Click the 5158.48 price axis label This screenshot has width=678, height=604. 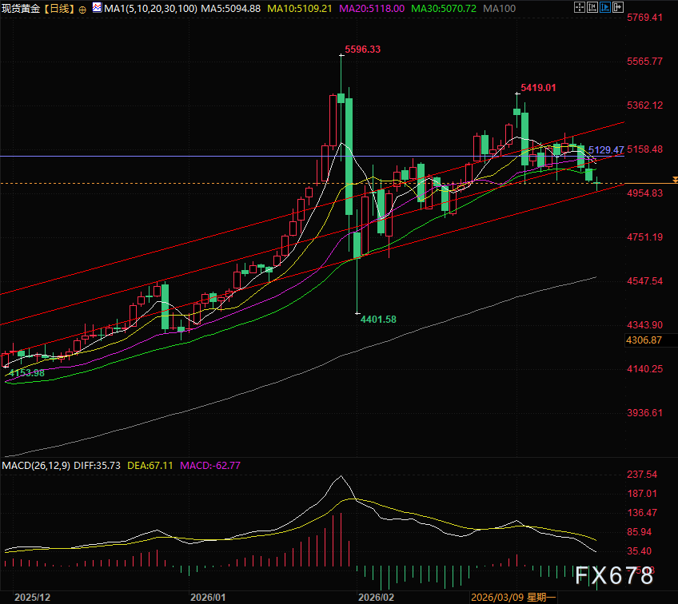644,149
